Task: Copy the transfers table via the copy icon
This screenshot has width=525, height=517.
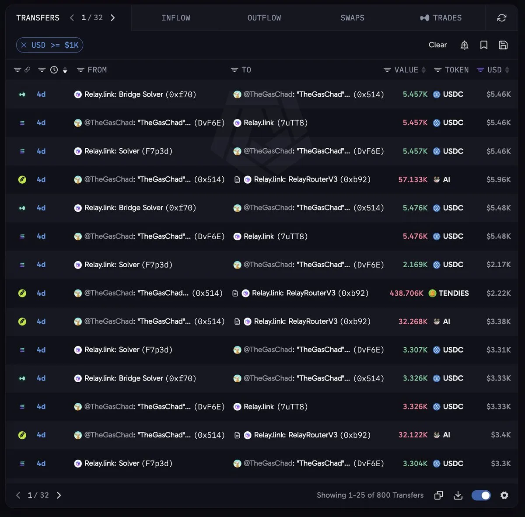Action: [x=438, y=495]
